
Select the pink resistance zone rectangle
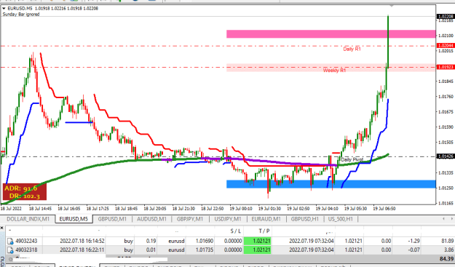331,34
